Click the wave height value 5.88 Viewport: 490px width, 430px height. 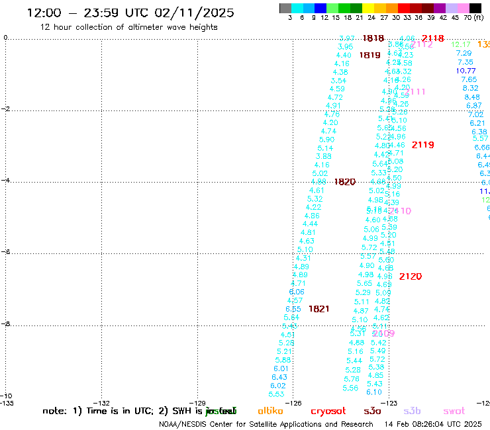[x=283, y=360]
